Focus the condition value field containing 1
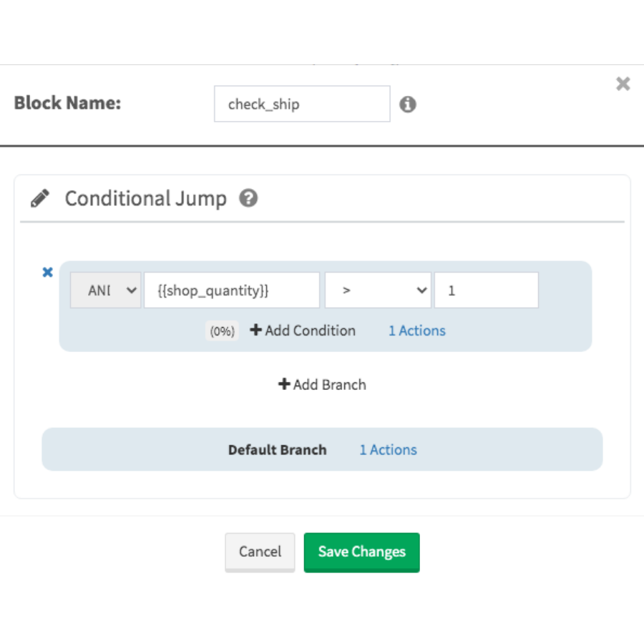This screenshot has height=644, width=644. pyautogui.click(x=486, y=291)
